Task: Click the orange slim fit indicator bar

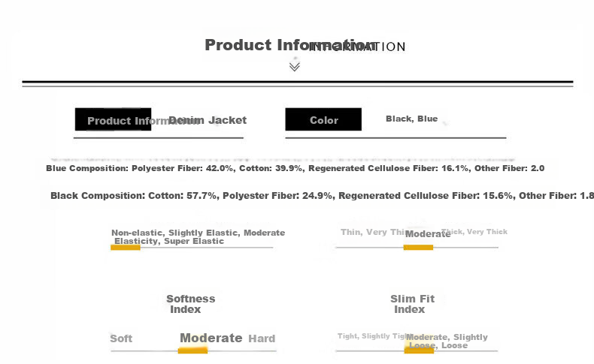Action: 419,350
